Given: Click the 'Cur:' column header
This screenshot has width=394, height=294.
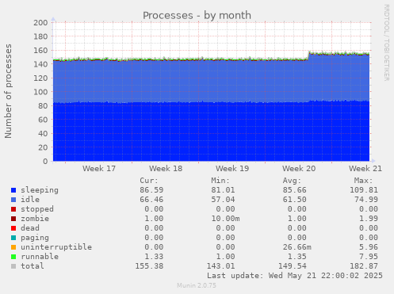Looking at the screenshot, I should tap(149, 181).
